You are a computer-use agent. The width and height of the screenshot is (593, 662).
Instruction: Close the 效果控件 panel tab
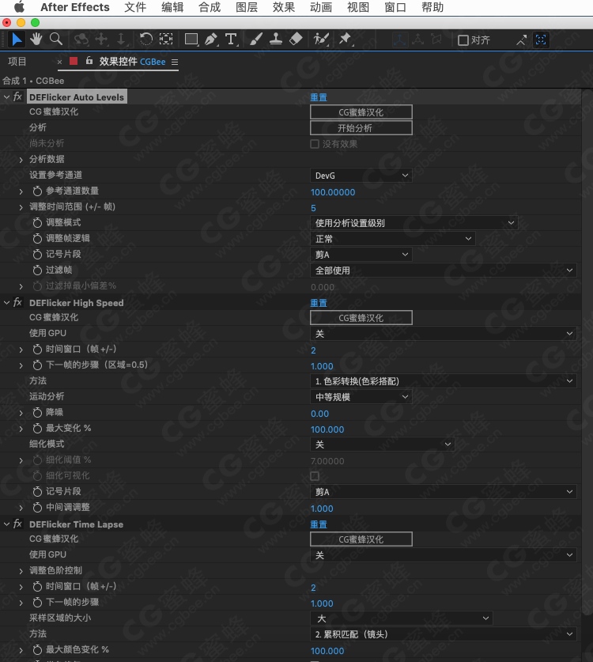(59, 62)
